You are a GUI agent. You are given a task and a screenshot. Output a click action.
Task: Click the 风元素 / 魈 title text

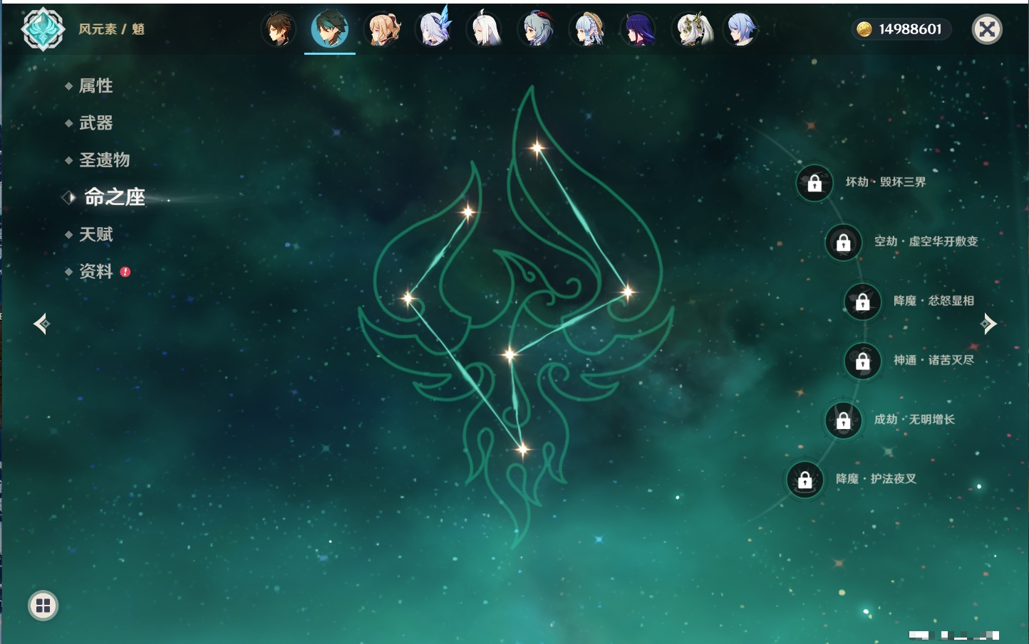pyautogui.click(x=112, y=29)
